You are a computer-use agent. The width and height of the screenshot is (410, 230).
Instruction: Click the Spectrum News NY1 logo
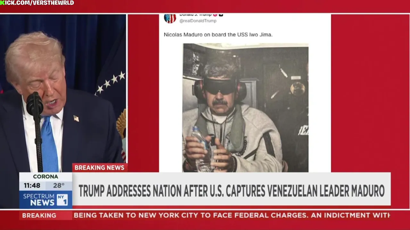tap(45, 200)
